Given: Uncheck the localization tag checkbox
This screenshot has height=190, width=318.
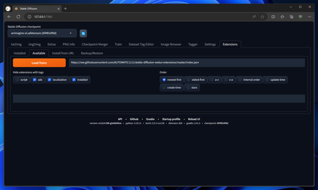Looking at the screenshot, I should tap(49, 80).
